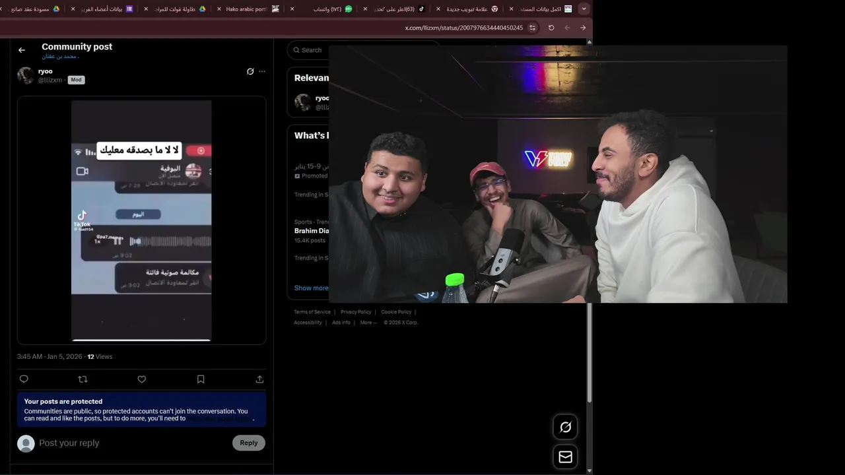Open Accessibility footer link
Screen dimensions: 845x475
pos(308,323)
